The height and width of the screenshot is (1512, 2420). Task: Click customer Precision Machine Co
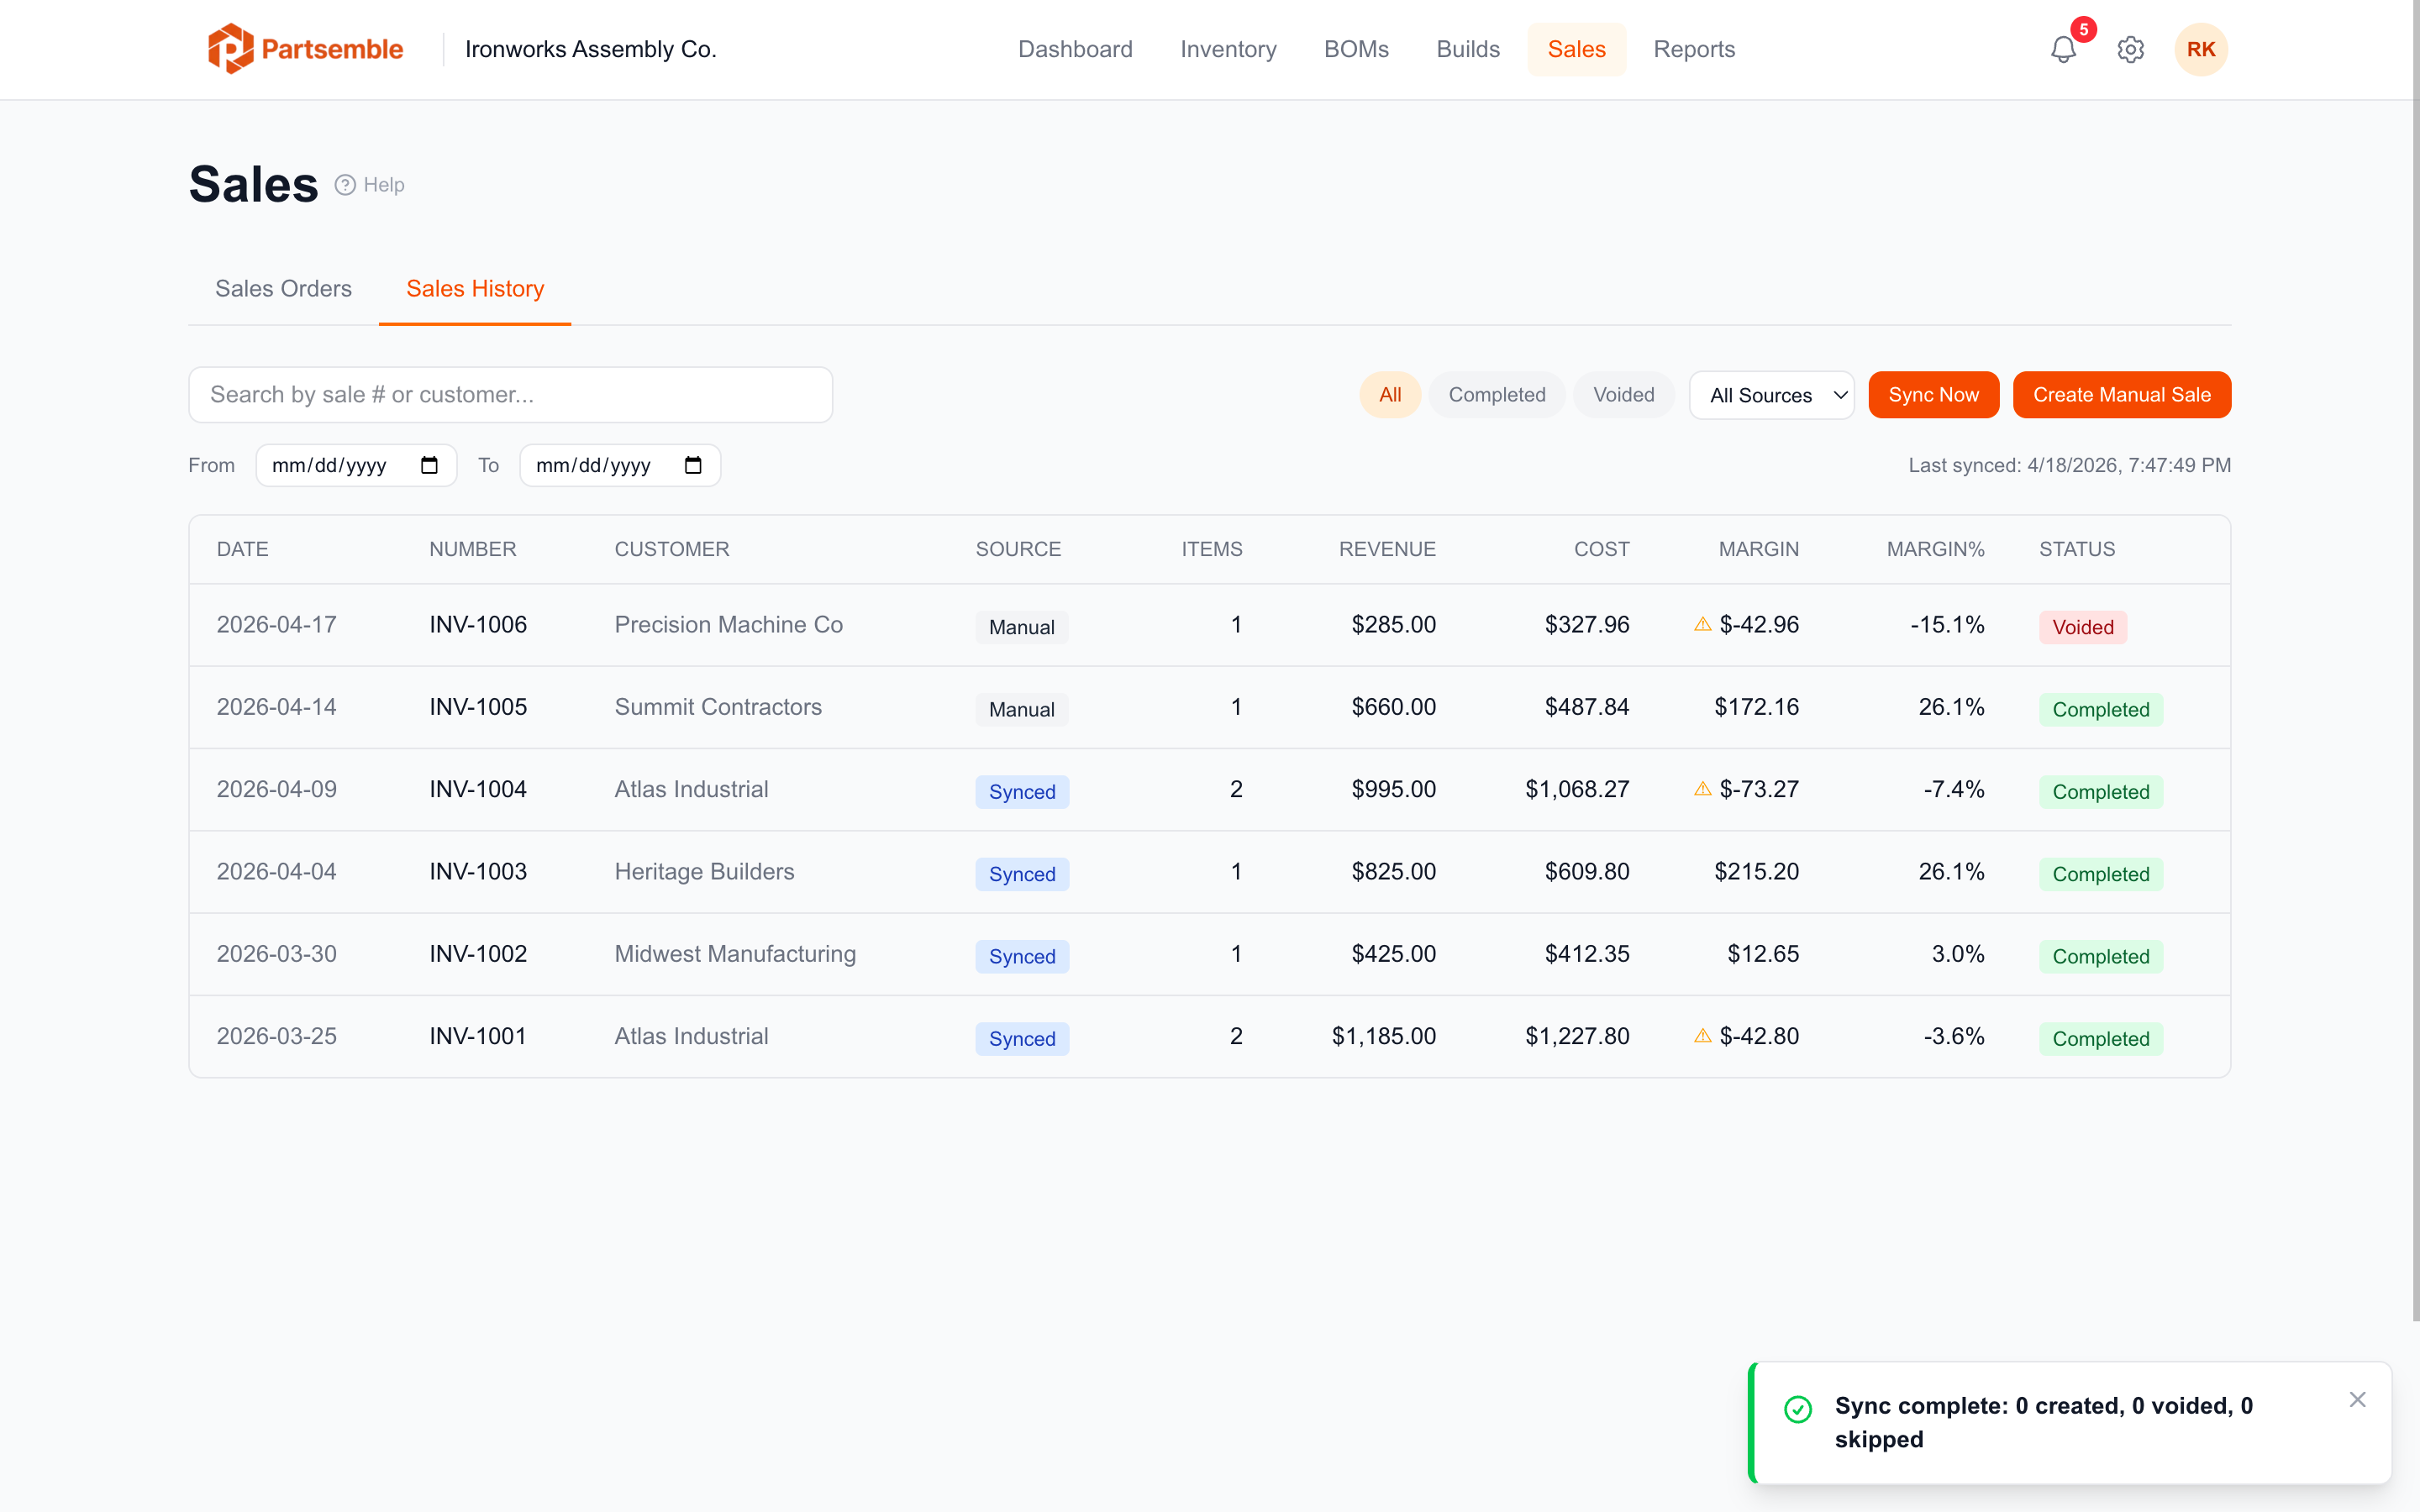[x=728, y=624]
